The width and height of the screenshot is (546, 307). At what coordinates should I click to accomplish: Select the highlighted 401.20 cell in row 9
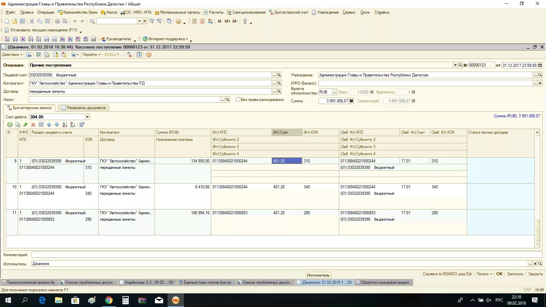287,161
